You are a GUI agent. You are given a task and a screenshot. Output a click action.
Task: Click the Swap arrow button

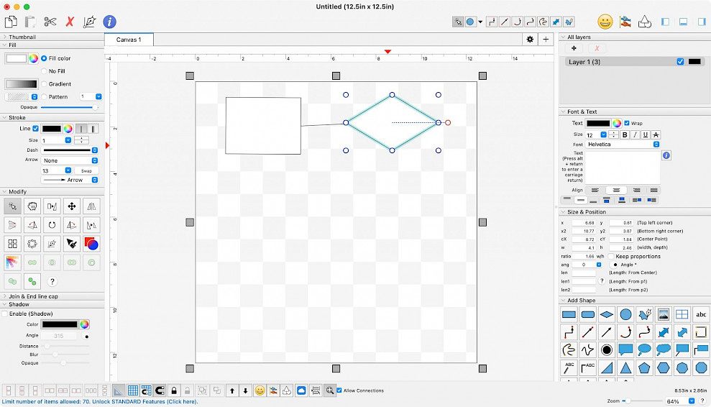[x=86, y=170]
